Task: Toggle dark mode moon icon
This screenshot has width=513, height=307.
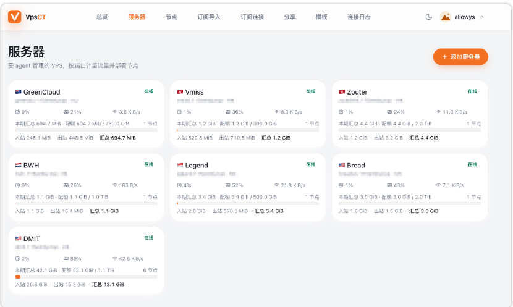Action: (x=428, y=17)
